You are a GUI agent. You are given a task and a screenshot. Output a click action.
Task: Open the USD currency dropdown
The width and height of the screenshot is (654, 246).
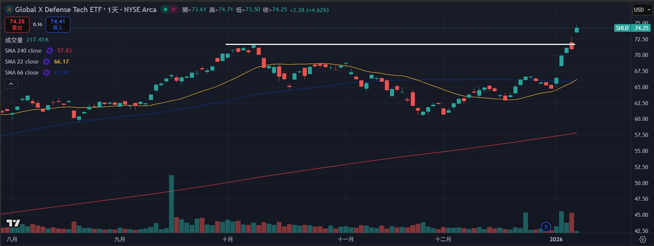tap(642, 10)
